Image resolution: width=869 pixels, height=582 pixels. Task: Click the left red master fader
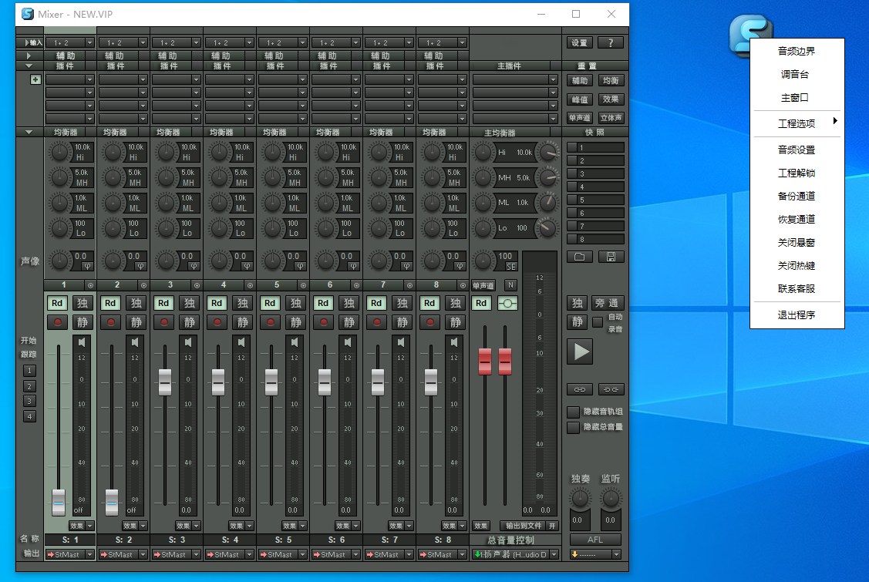point(485,362)
